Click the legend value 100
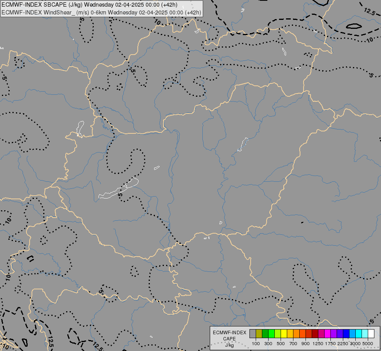Screen dimensions: 381x351 (x=256, y=344)
